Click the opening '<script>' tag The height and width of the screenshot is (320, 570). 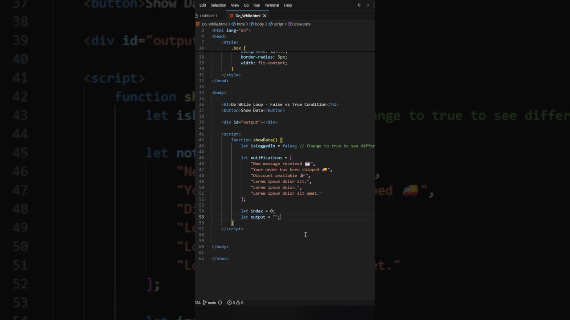(231, 134)
